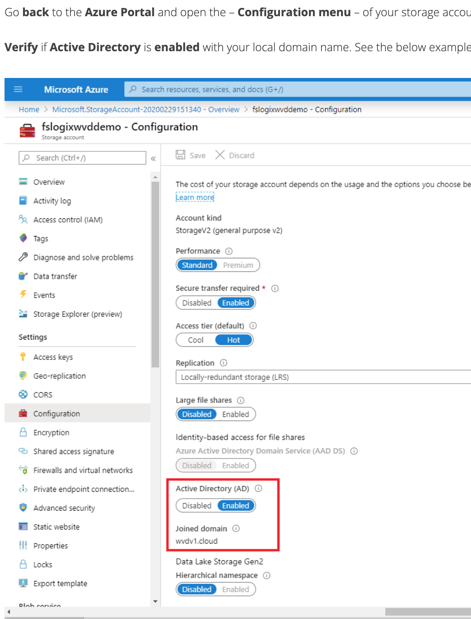
Task: Select Standard performance option
Action: (x=197, y=265)
